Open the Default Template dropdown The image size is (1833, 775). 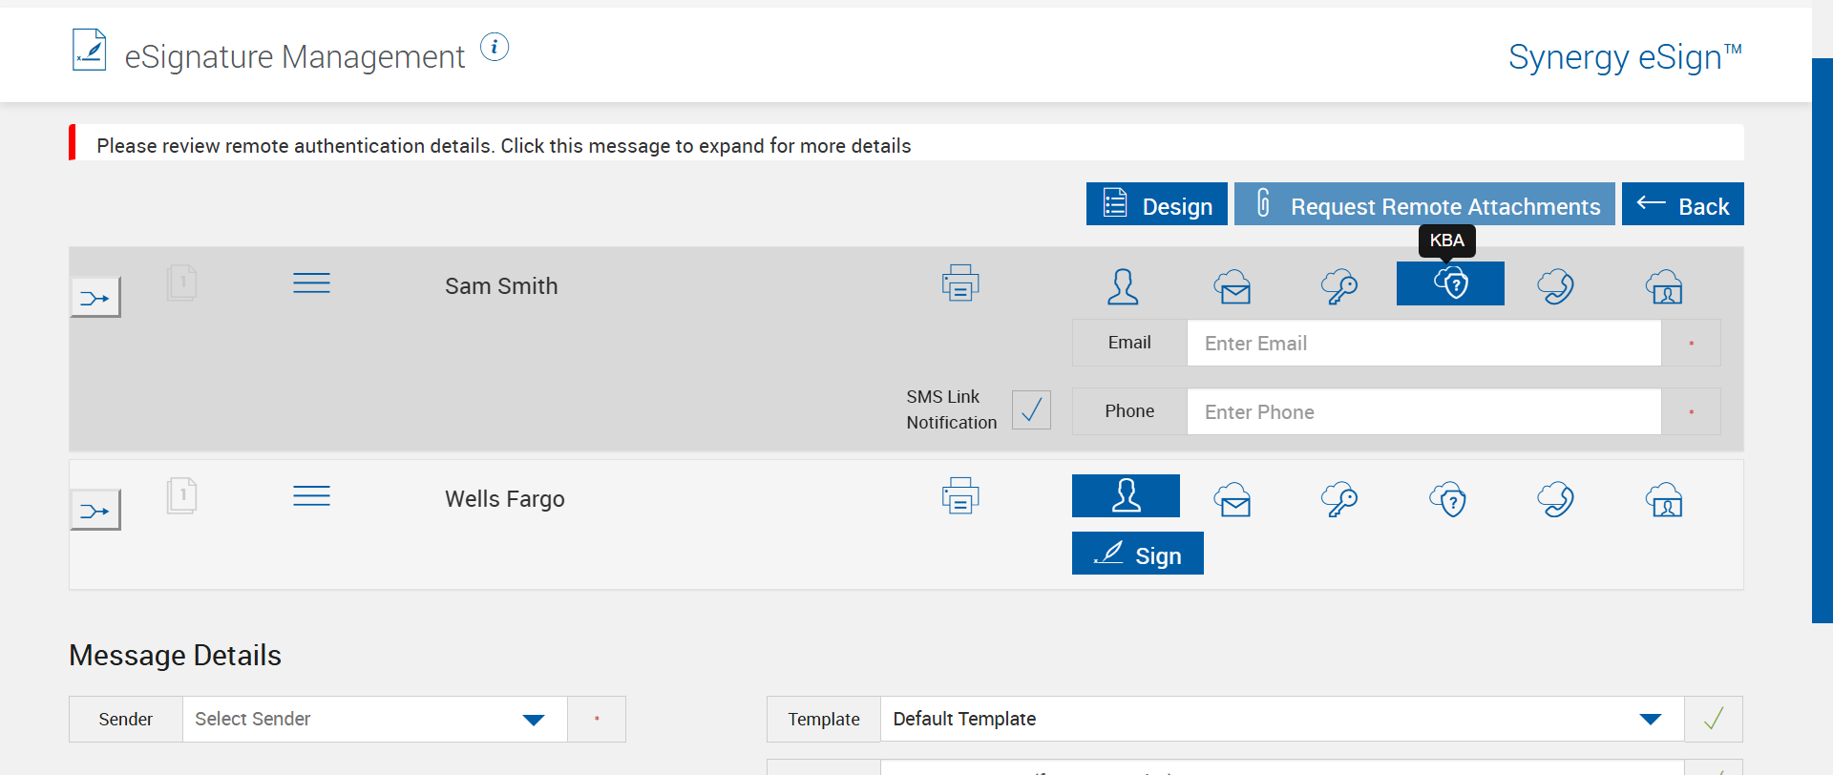(1650, 720)
